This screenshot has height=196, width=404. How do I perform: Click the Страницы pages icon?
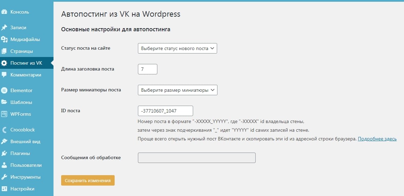coord(4,51)
